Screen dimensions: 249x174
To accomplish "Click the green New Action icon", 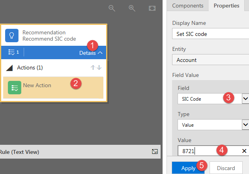I will click(15, 87).
